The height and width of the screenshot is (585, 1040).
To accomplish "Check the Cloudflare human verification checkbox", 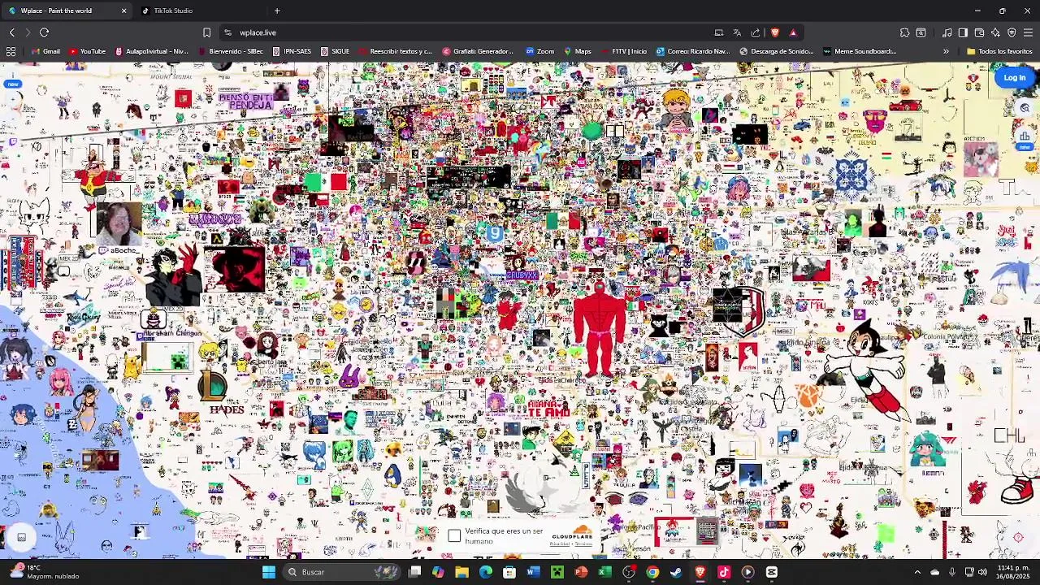I will point(454,536).
